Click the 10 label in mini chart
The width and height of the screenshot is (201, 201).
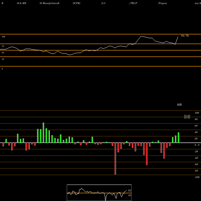pos(129,195)
